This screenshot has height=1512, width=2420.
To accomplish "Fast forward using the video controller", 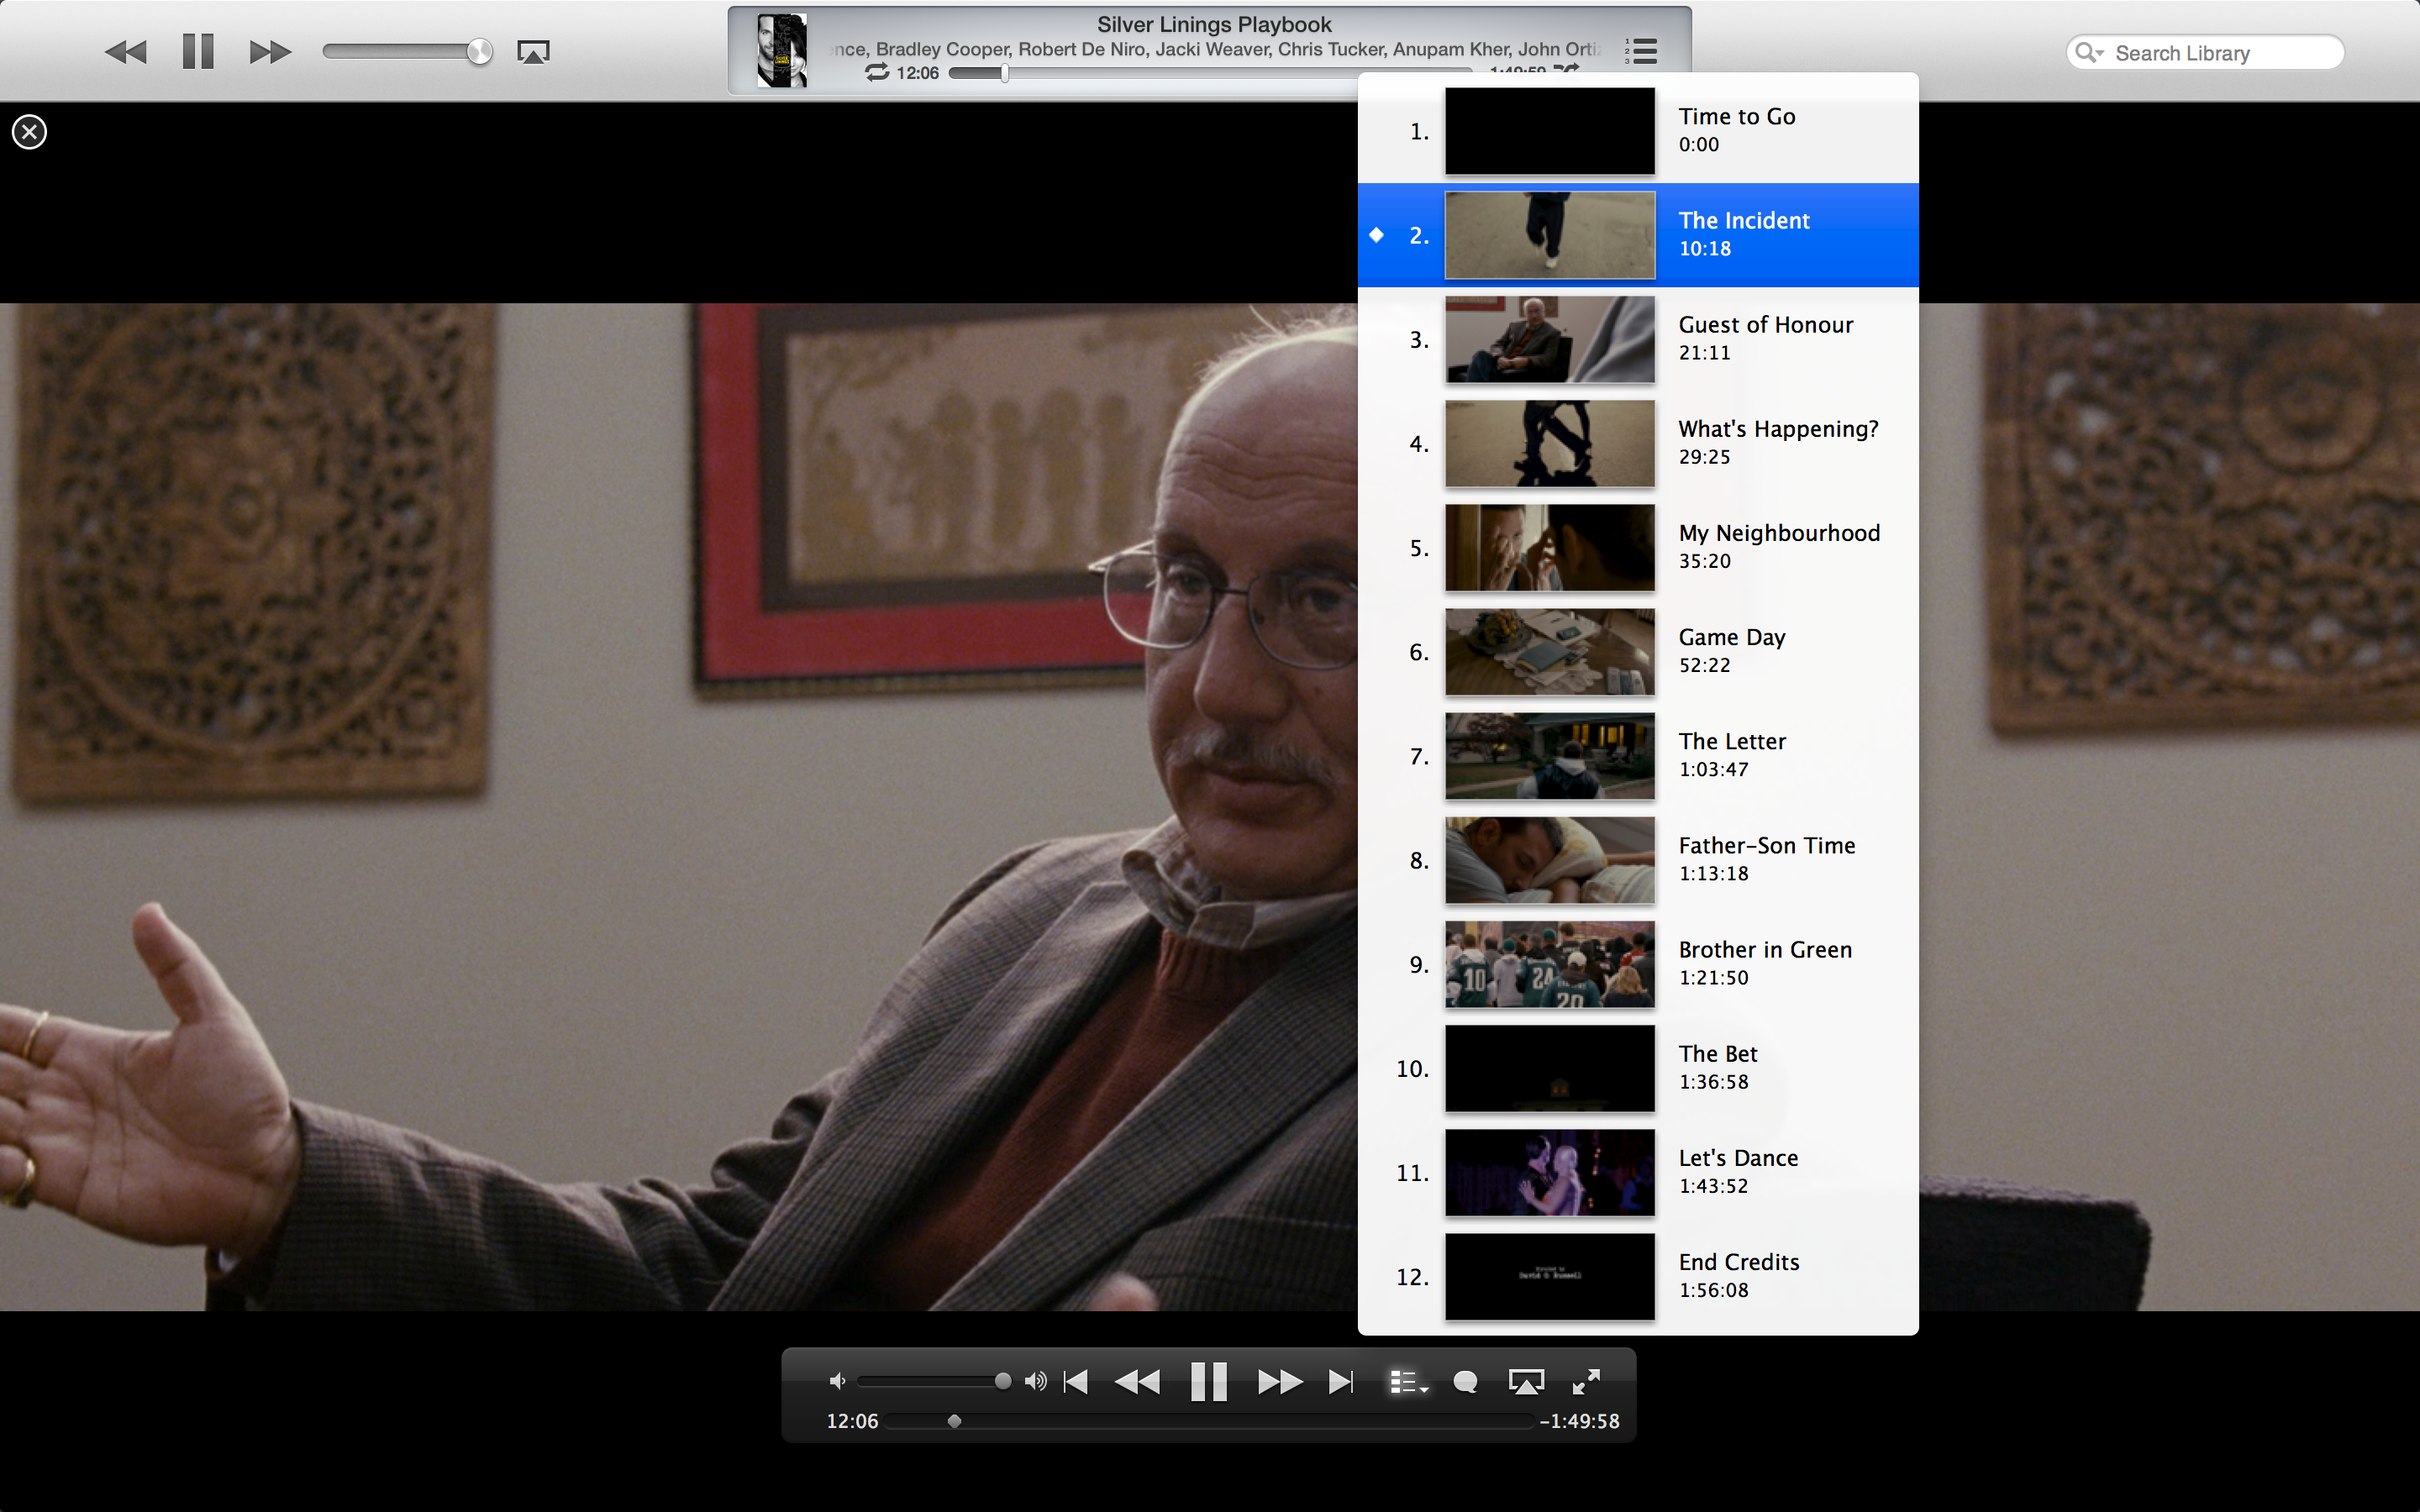I will pos(1280,1382).
